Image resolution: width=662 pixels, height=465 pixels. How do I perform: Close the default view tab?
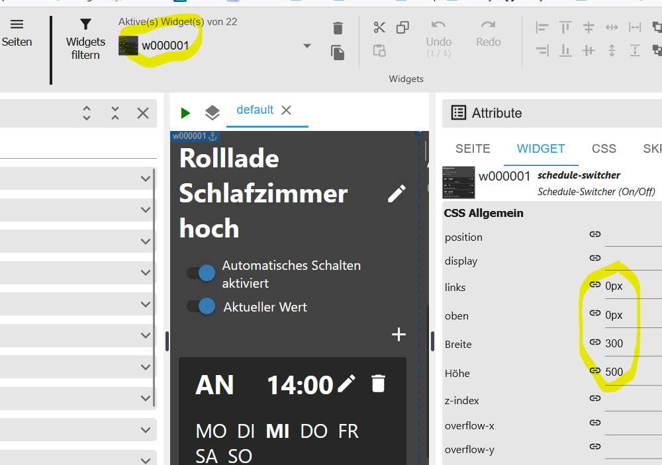pyautogui.click(x=286, y=110)
